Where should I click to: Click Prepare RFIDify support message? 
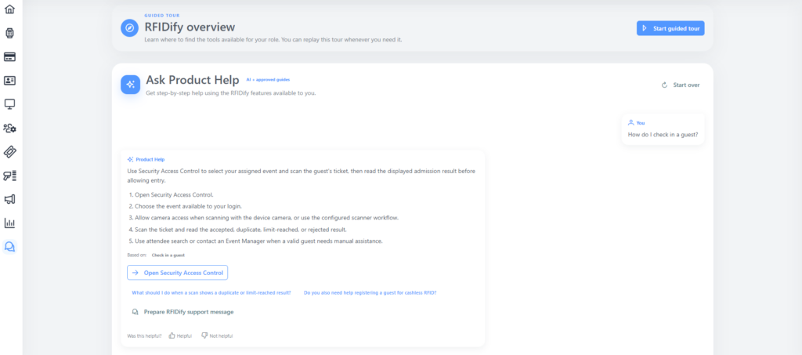(x=182, y=312)
